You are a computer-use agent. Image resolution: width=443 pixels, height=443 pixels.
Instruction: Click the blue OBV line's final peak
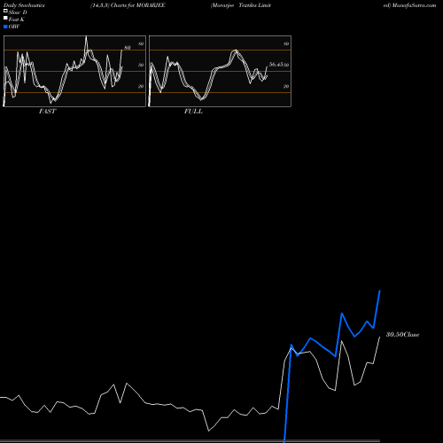click(380, 291)
